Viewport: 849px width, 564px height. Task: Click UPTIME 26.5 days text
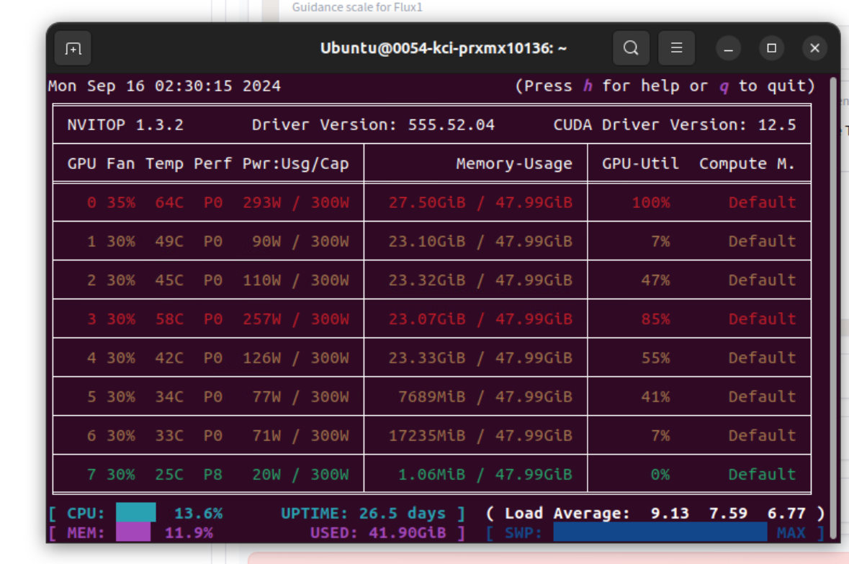[364, 513]
